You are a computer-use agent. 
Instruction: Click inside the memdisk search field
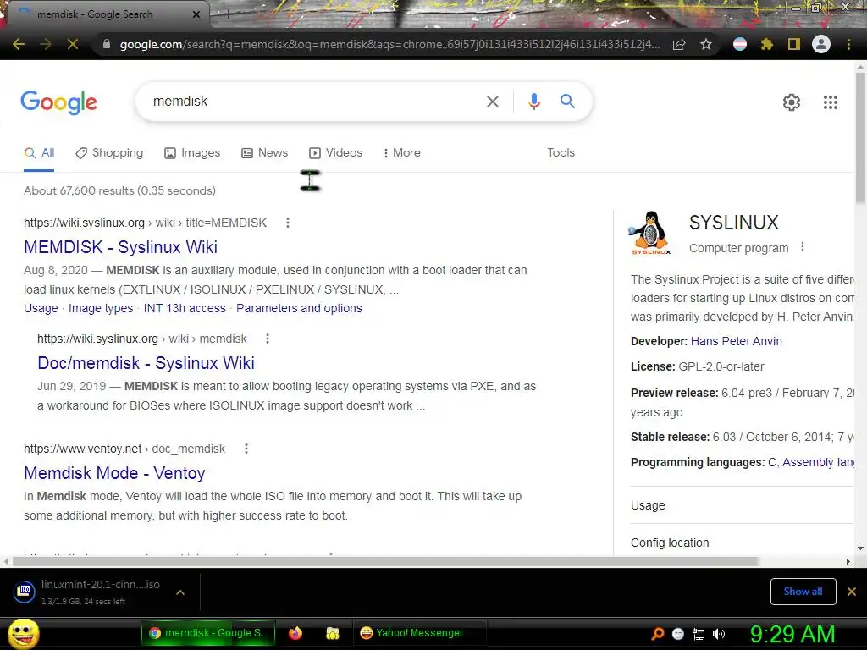click(x=315, y=102)
